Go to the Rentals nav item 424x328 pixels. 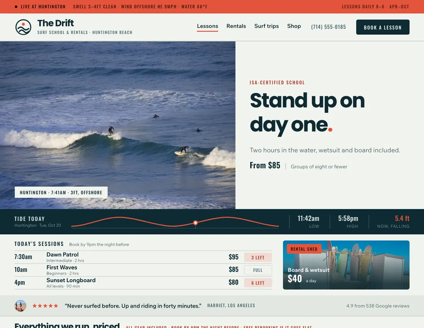[236, 26]
